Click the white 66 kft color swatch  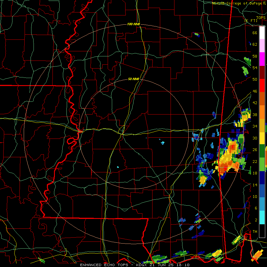click(262, 33)
